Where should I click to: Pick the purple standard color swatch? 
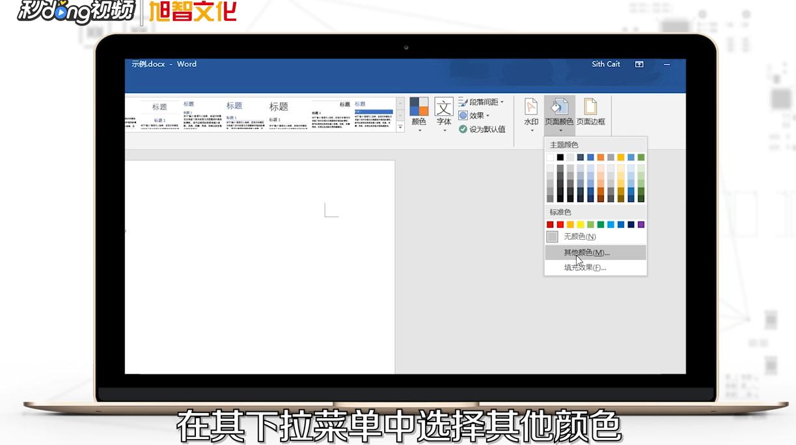click(641, 224)
